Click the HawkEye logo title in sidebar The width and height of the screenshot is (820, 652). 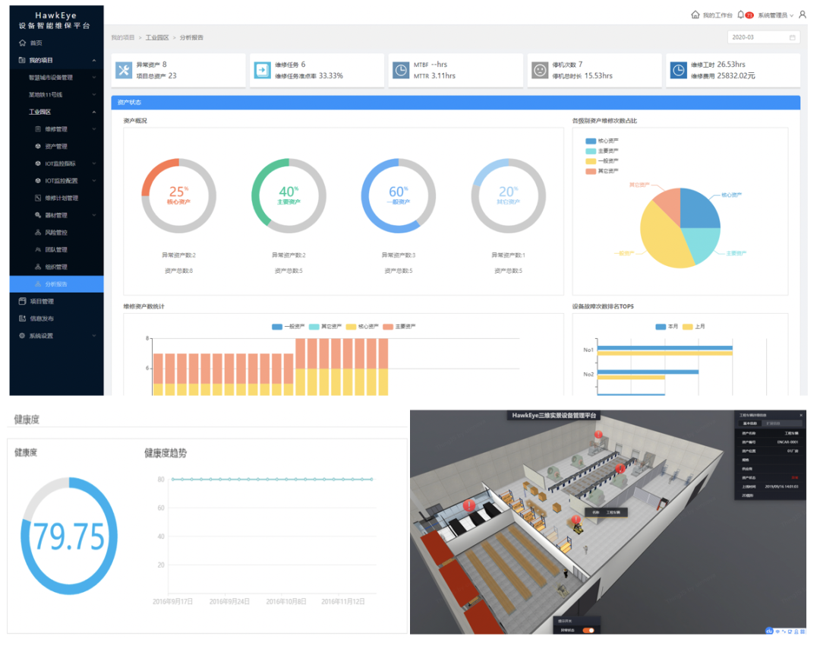click(56, 16)
